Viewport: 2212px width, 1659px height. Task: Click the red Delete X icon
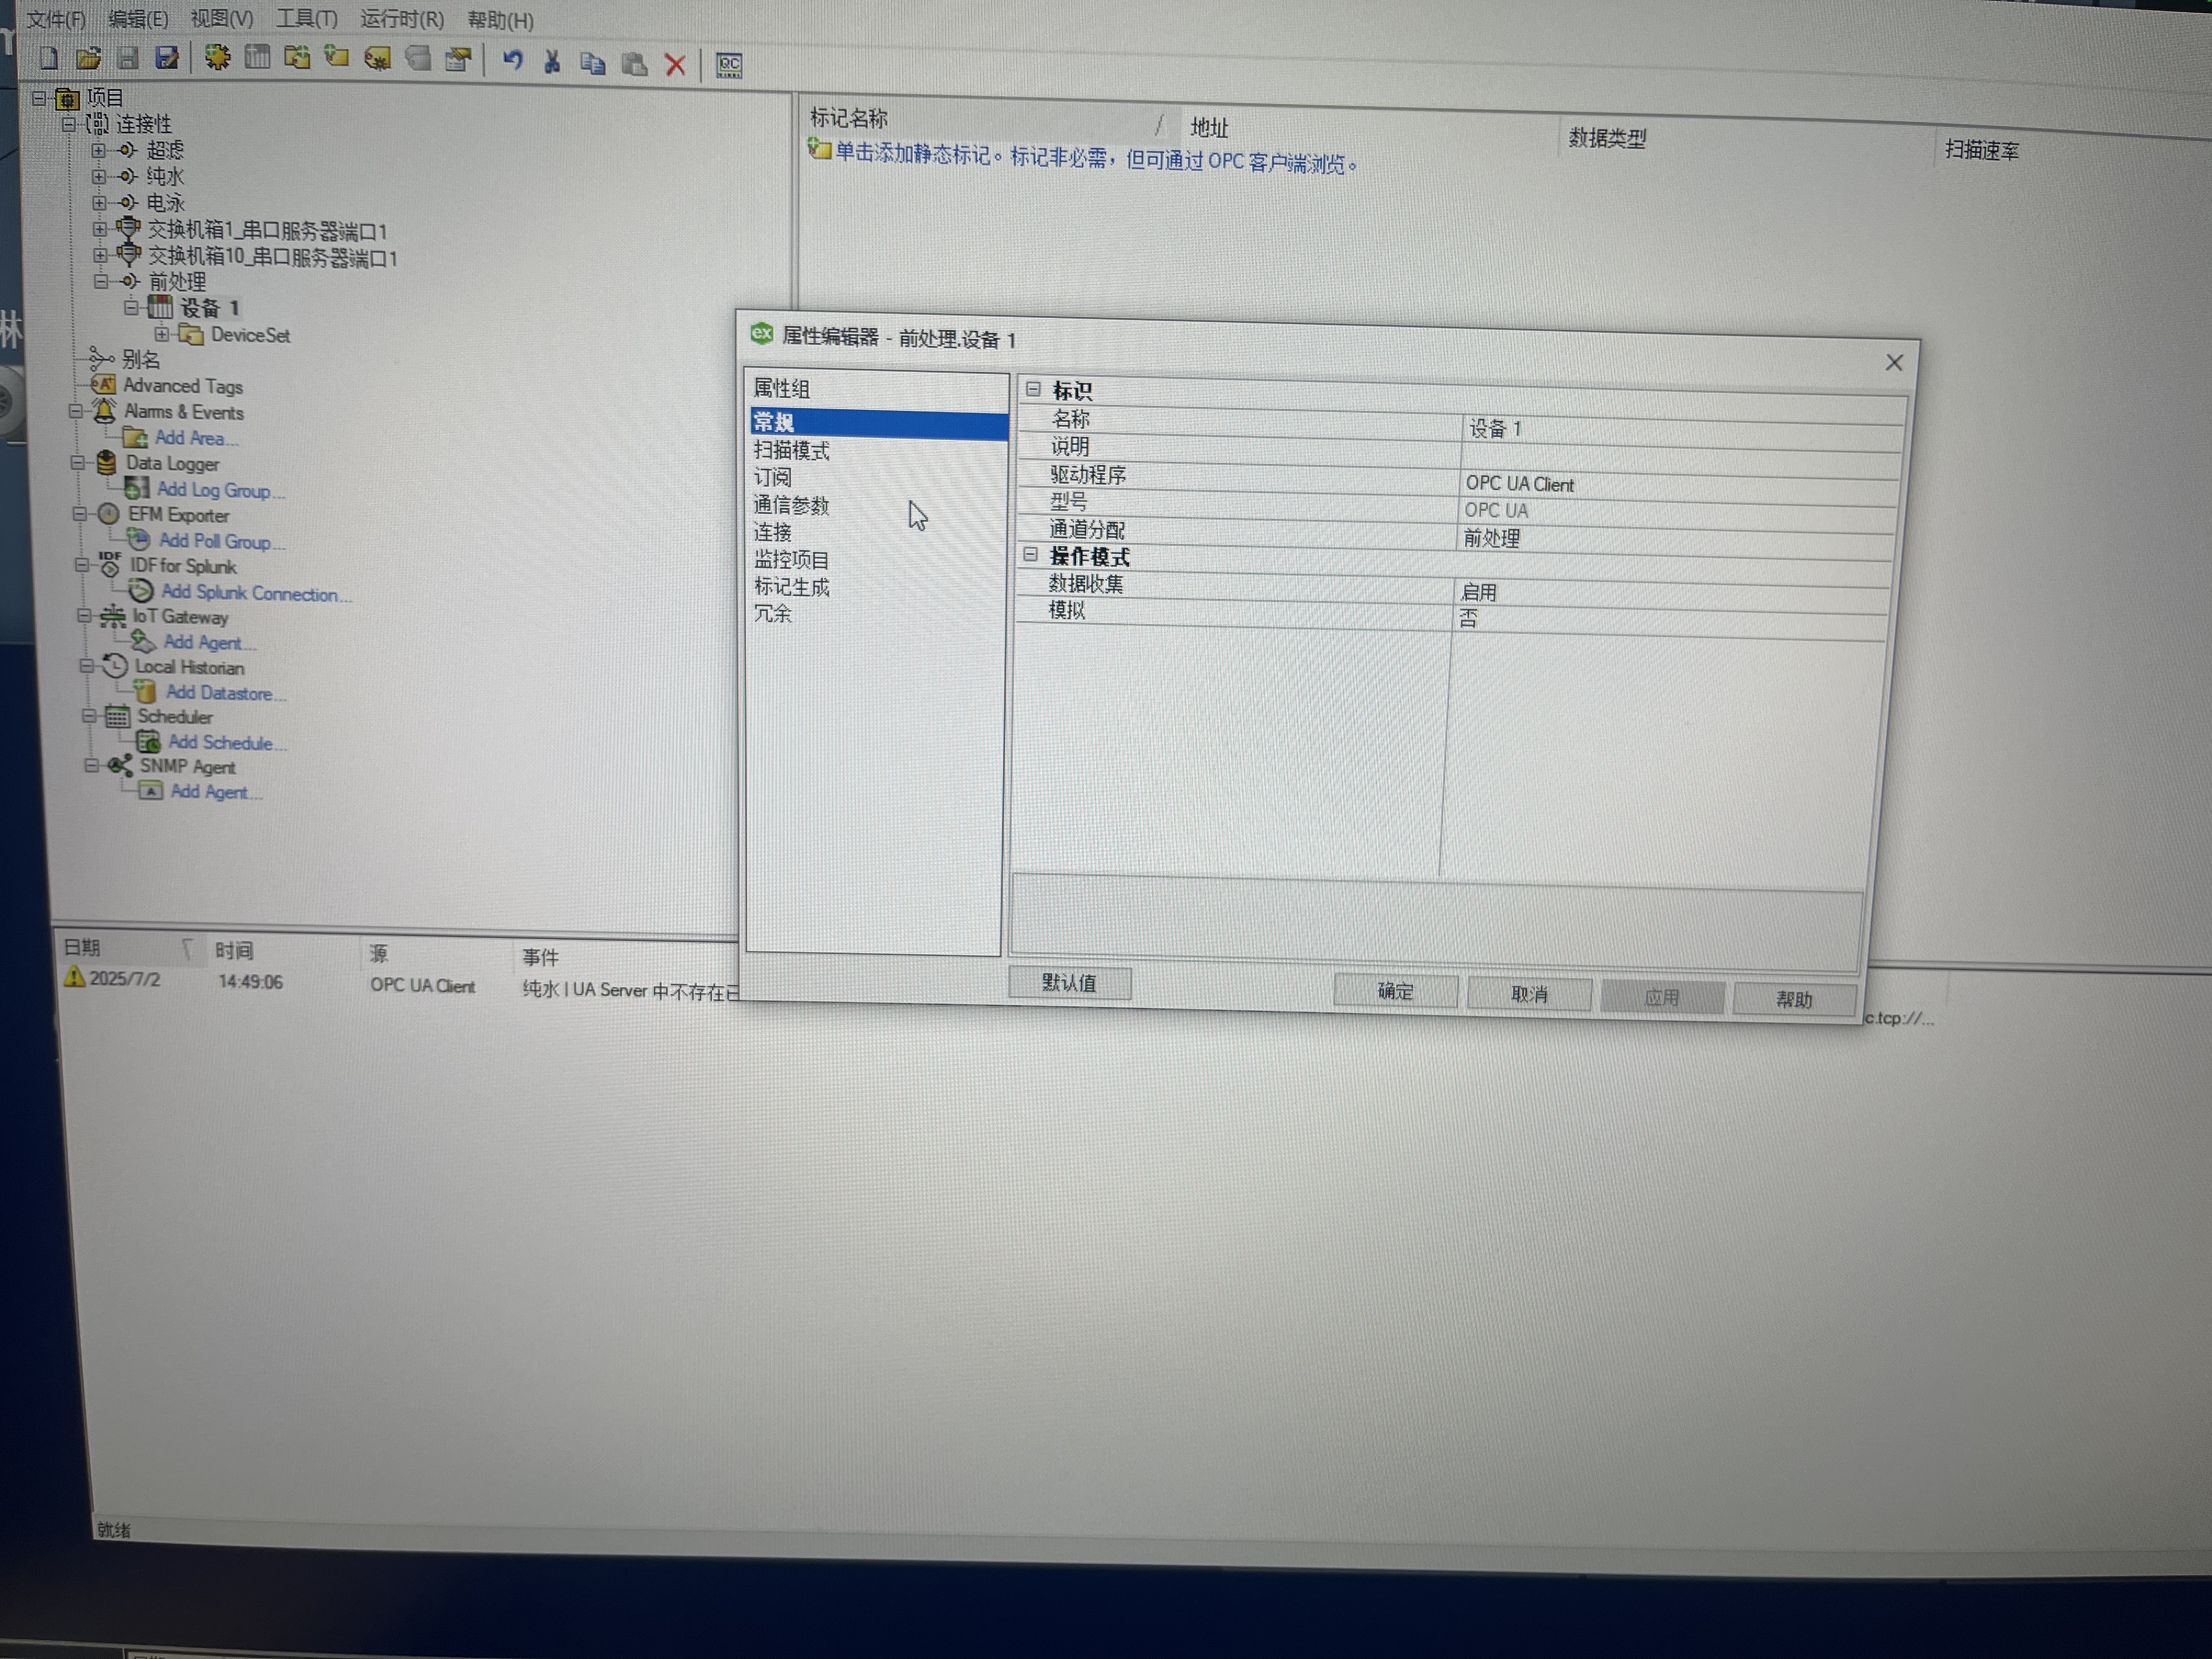pos(675,65)
